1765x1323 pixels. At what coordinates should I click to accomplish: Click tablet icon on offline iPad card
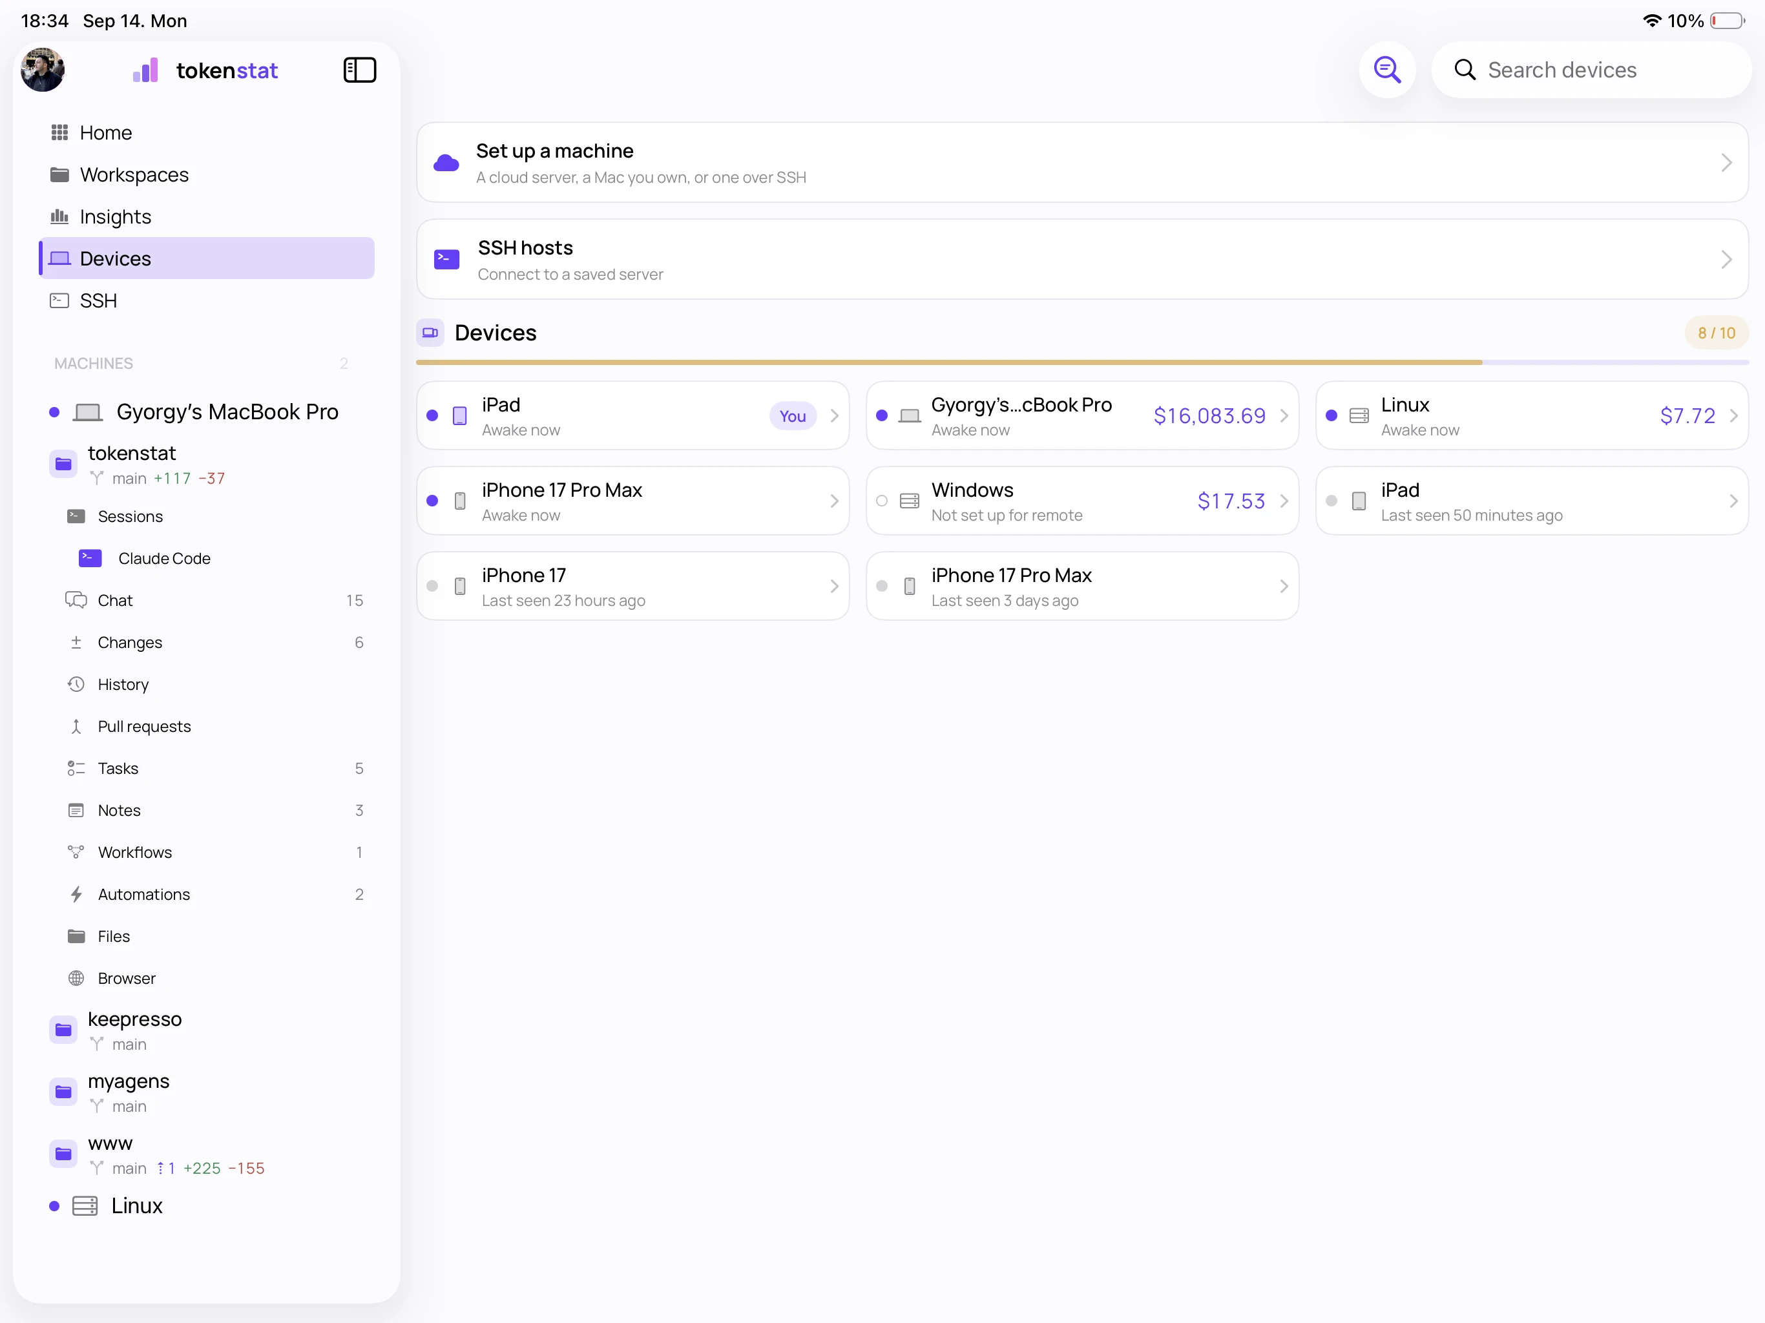coord(1359,501)
